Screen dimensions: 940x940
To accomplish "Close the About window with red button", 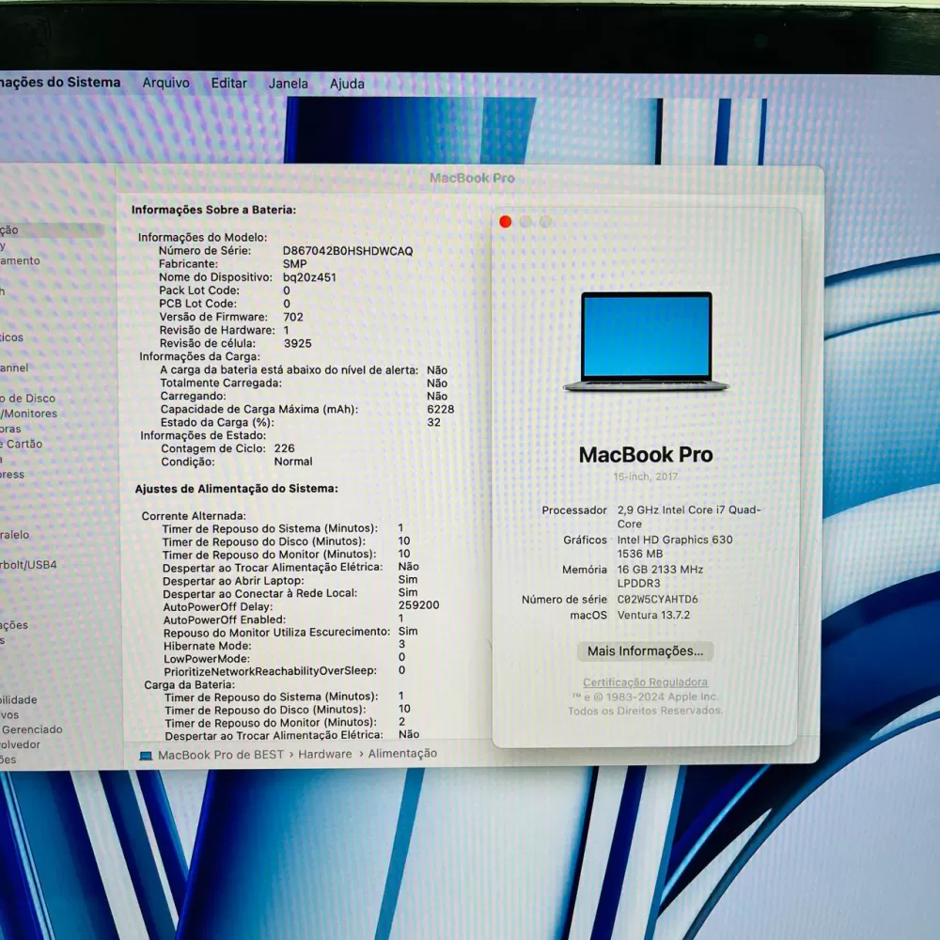I will [506, 222].
